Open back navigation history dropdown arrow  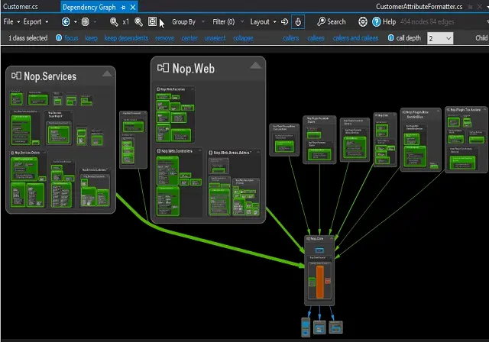point(75,22)
